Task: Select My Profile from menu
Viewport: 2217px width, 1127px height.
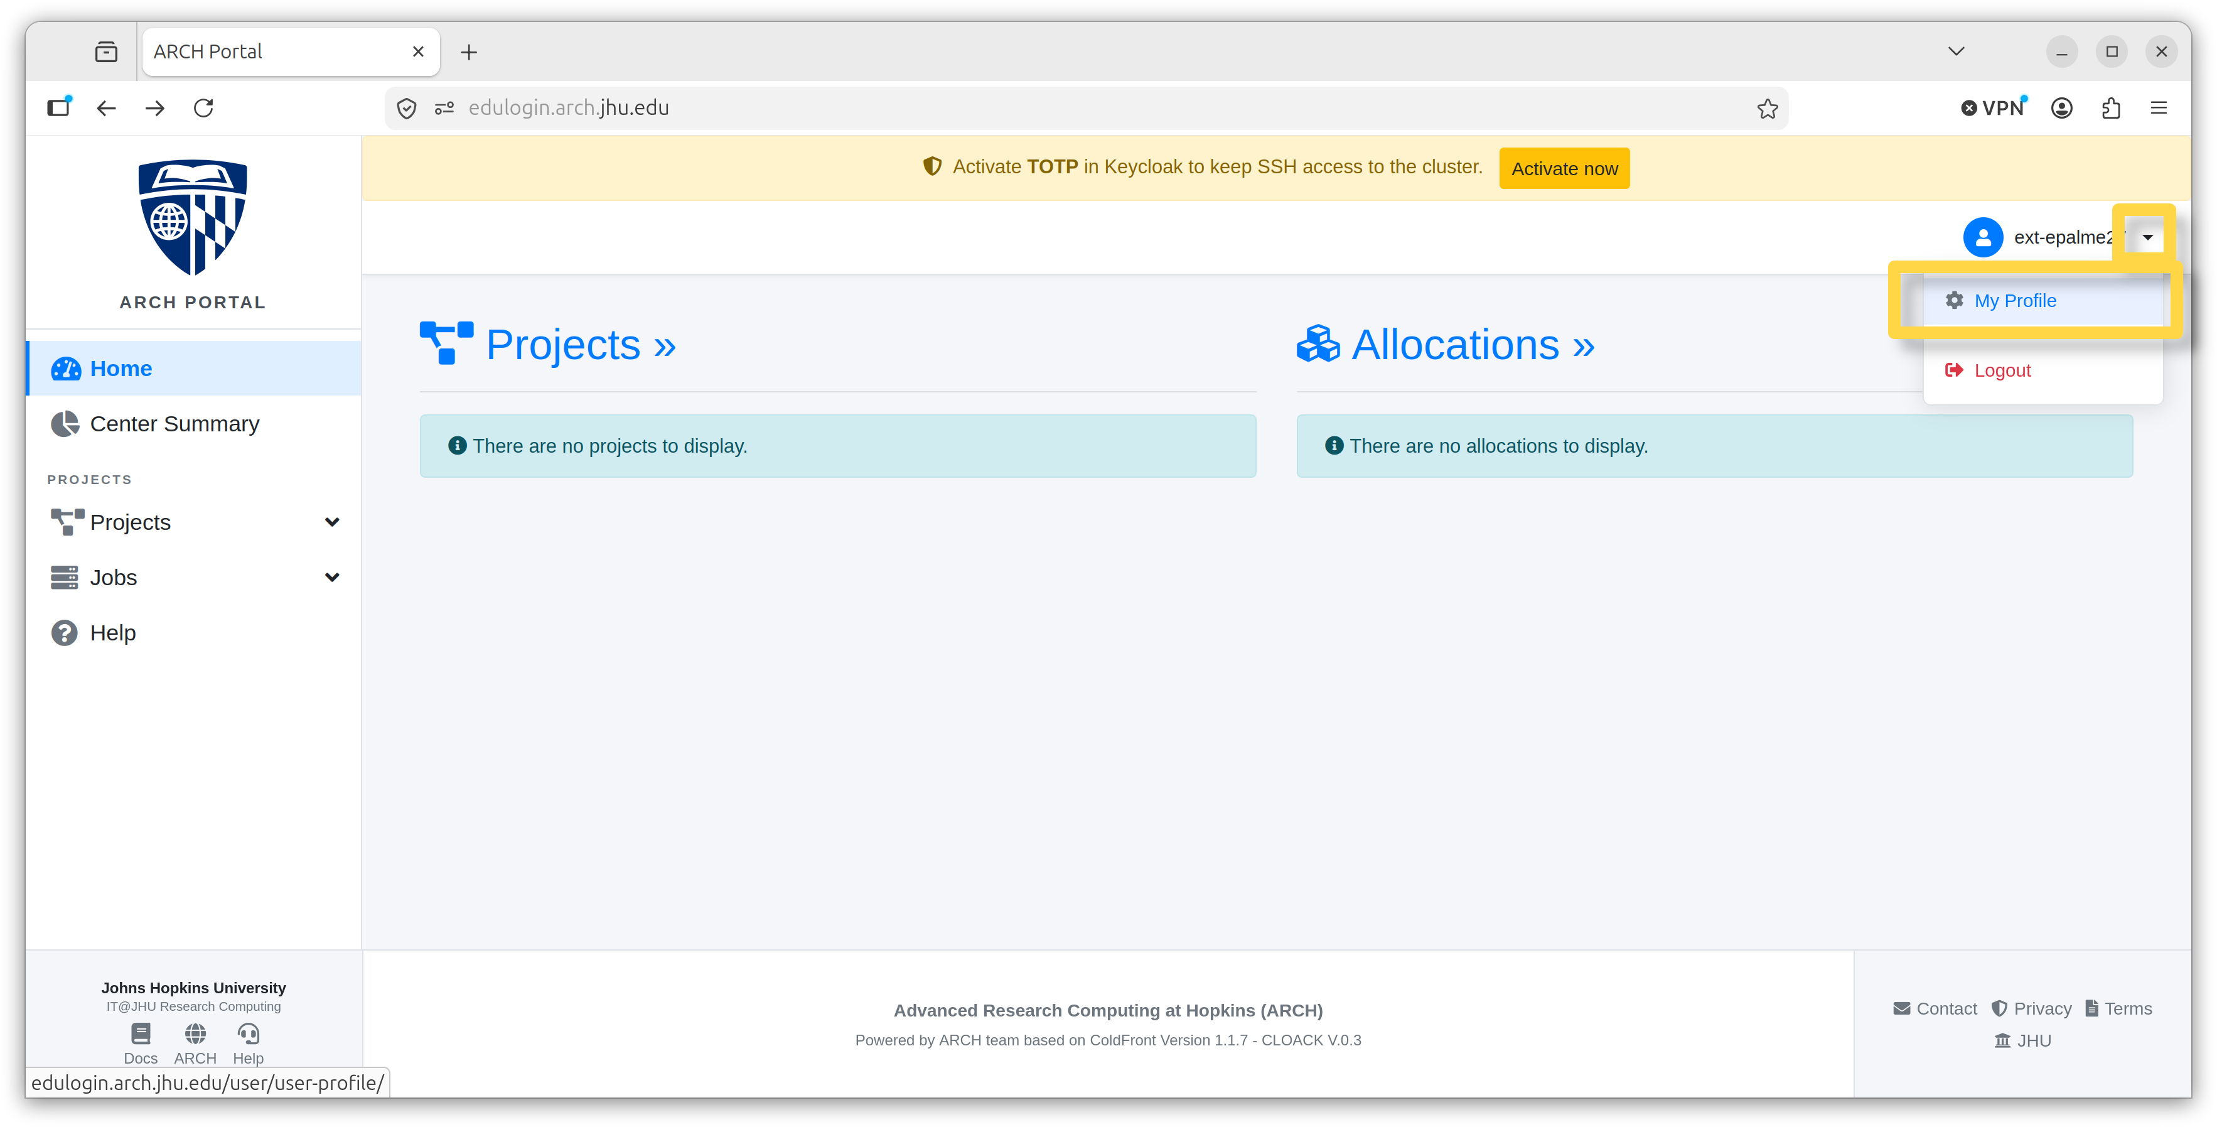Action: 2043,301
